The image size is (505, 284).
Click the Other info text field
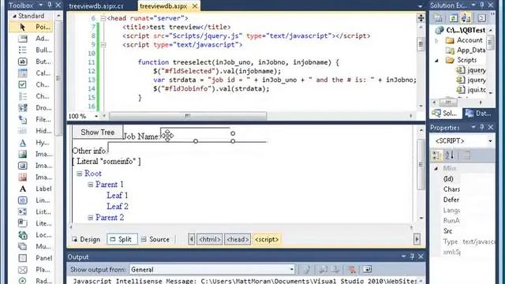(187, 148)
